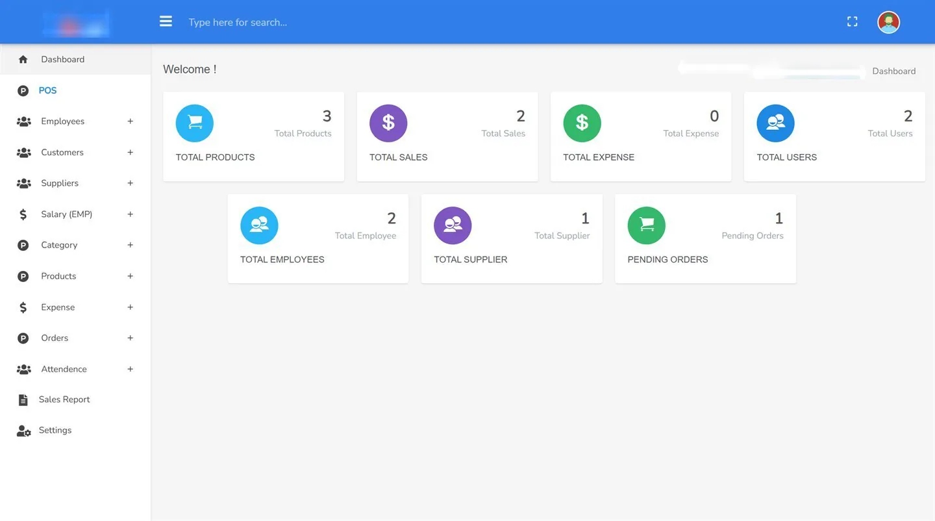Screen dimensions: 935x521
Task: Open the user avatar profile menu
Action: click(x=888, y=22)
